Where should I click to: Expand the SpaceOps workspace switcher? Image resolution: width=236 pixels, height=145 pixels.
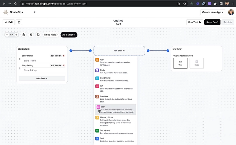coord(35,12)
